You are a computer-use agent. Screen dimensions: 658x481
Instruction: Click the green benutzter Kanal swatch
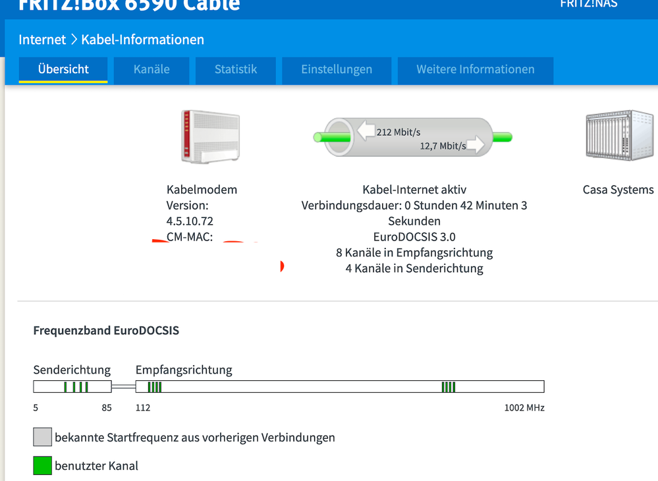pos(42,465)
